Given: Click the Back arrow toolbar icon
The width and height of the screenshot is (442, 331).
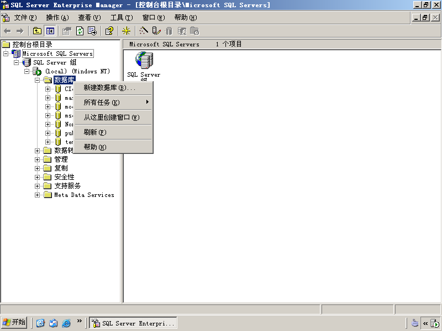Looking at the screenshot, I should pos(7,31).
